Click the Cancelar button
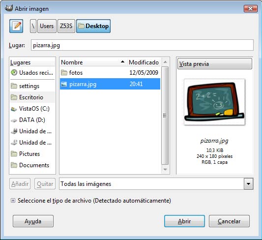The image size is (262, 240). [229, 221]
